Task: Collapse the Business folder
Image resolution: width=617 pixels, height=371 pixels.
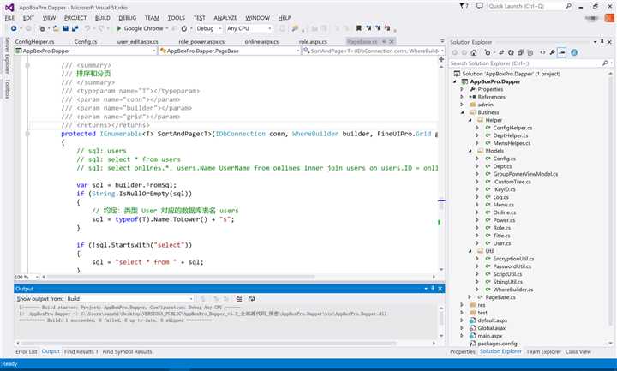Action: click(x=463, y=112)
